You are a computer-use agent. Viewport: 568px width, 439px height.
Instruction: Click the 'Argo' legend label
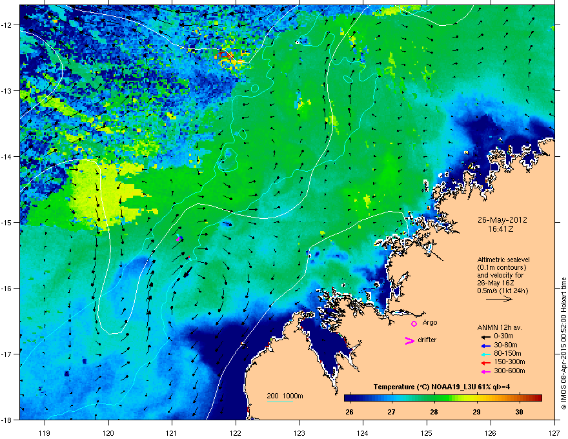[430, 322]
